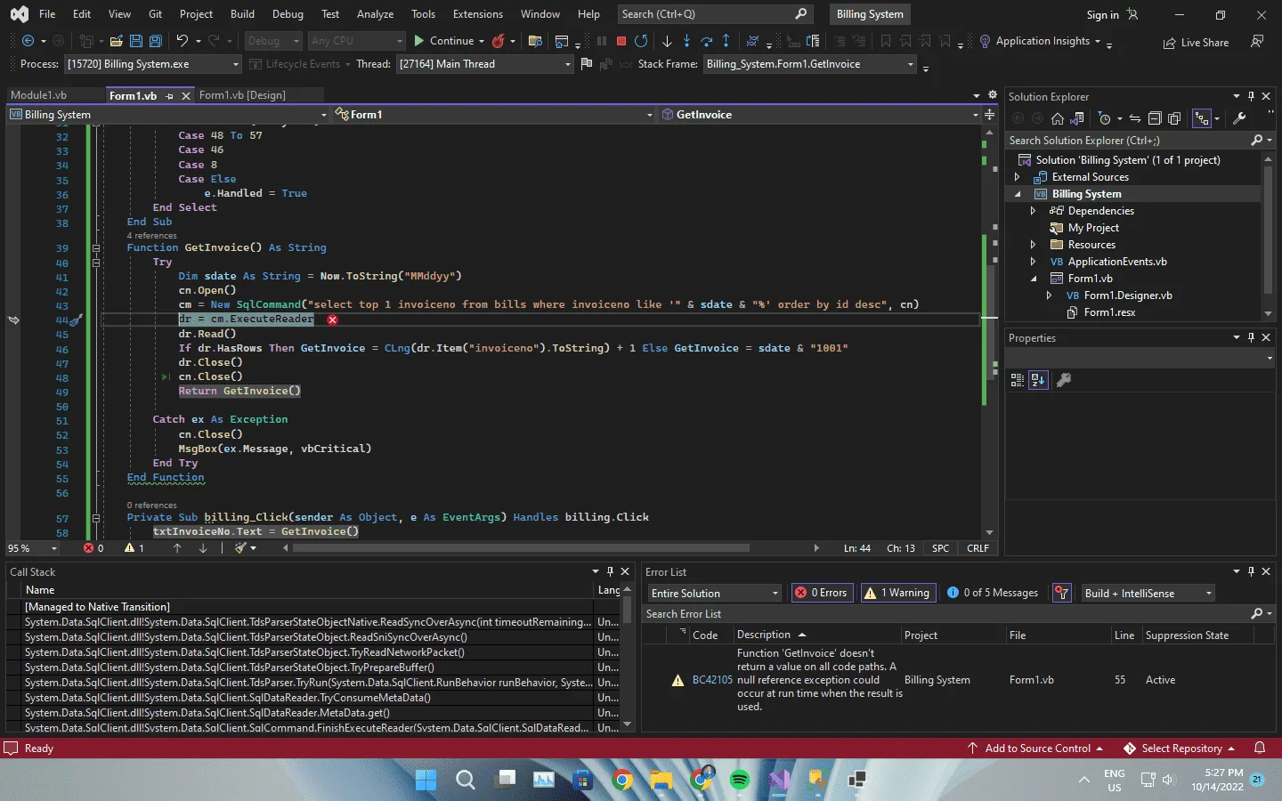
Task: Collapse the Form1.vb tree node
Action: [1033, 279]
